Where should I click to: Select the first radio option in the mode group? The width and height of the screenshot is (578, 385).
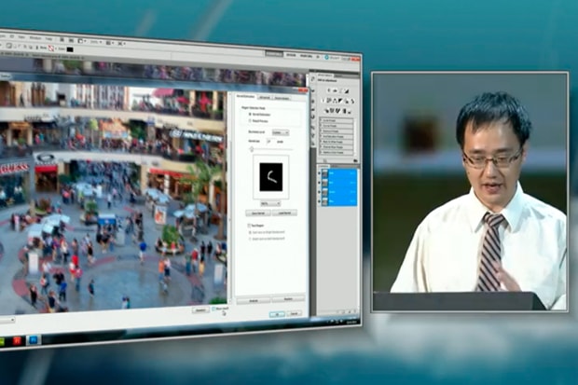pos(250,114)
